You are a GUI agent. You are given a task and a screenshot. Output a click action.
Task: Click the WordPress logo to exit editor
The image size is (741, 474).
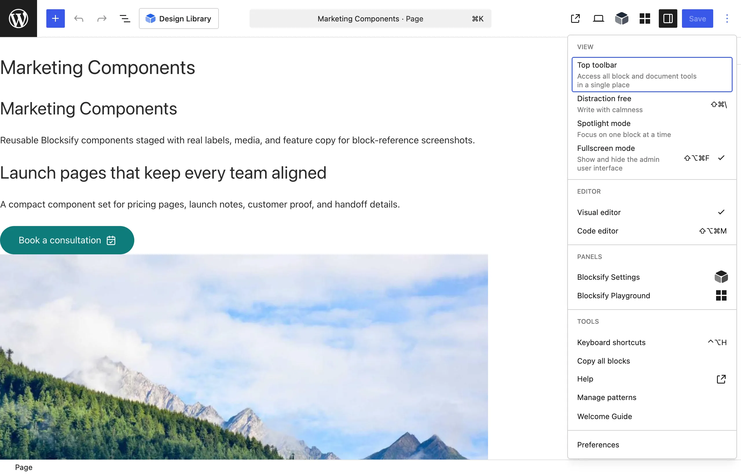tap(19, 18)
